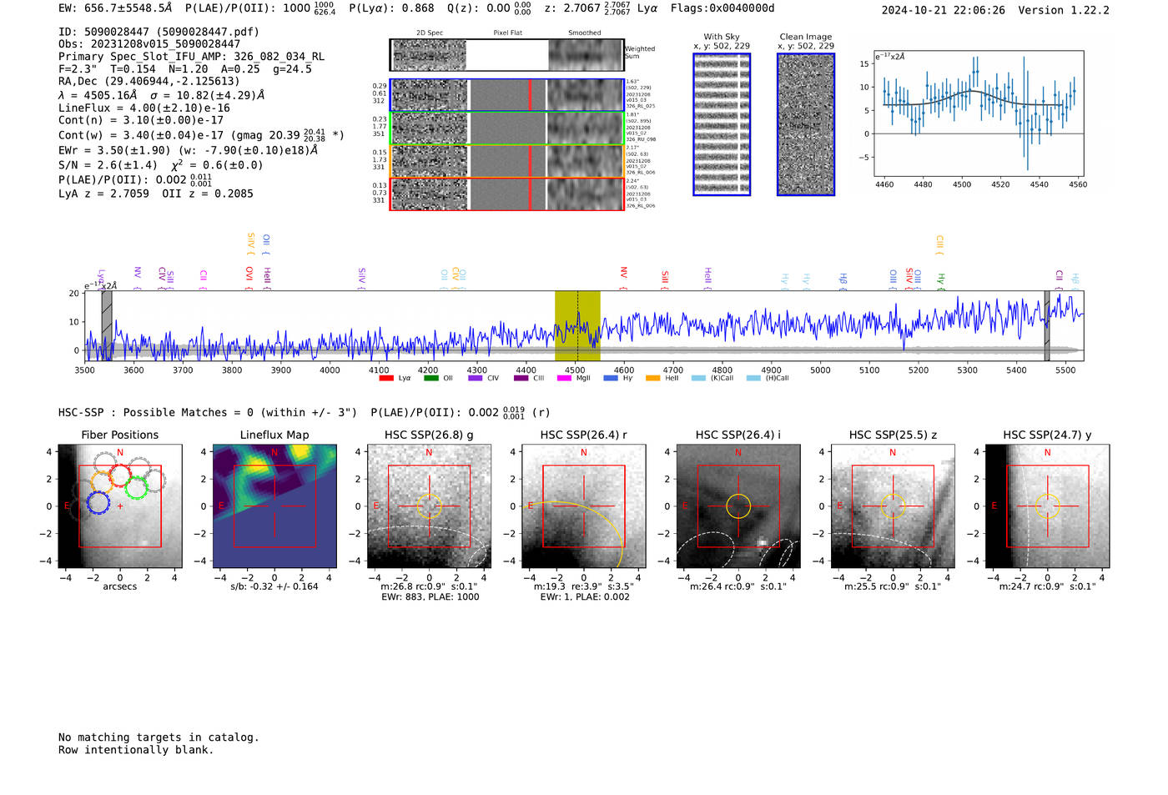Click the No matching targets in catalog message

coord(159,737)
